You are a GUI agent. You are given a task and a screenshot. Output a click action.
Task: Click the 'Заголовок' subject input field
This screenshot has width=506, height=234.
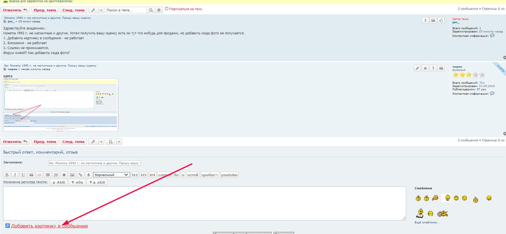[94, 163]
